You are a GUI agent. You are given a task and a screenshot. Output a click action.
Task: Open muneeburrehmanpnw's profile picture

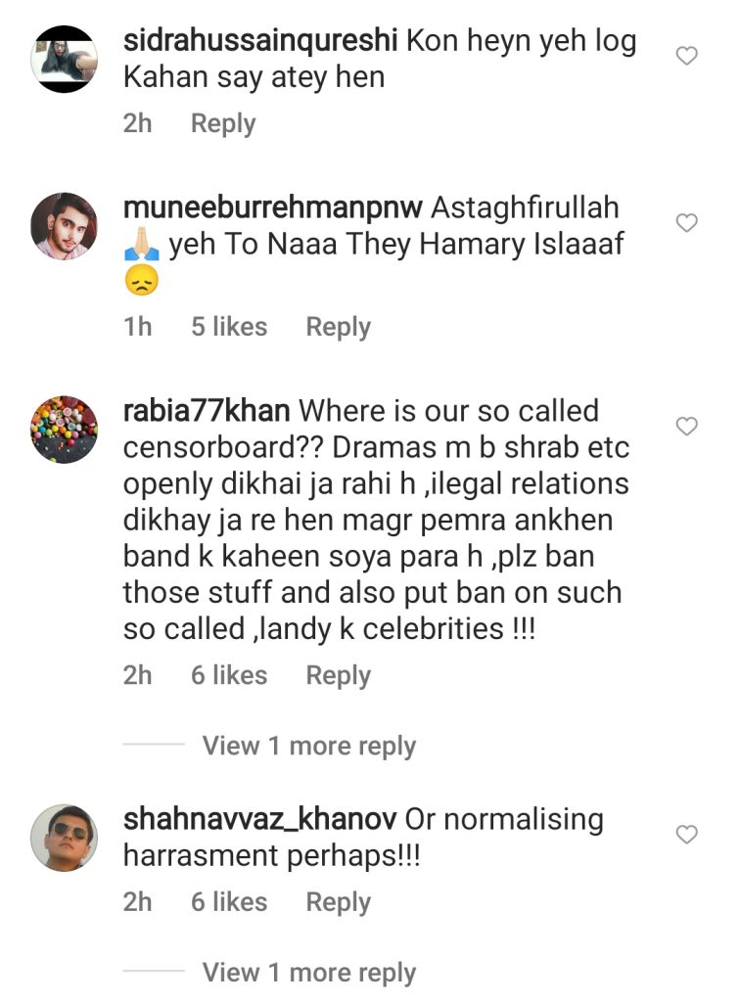(65, 226)
